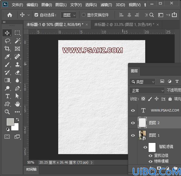Select the Clone Stamp tool

(17, 64)
